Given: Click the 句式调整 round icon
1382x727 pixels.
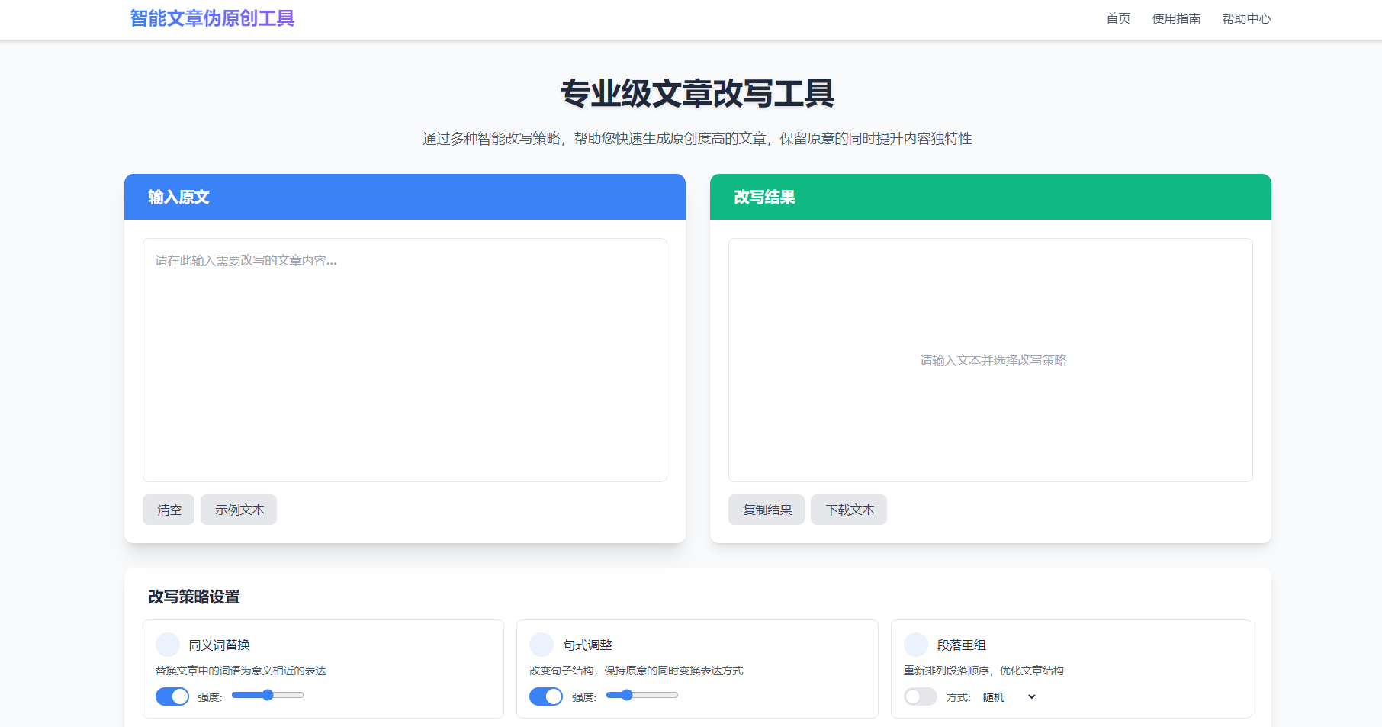Looking at the screenshot, I should [x=542, y=645].
